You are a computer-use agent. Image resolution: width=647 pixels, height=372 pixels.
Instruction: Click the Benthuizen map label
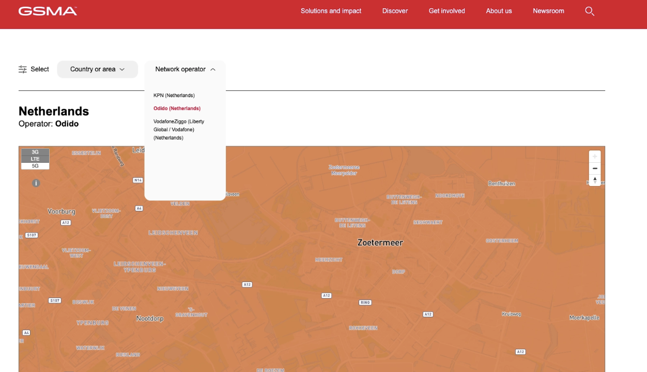pyautogui.click(x=502, y=183)
